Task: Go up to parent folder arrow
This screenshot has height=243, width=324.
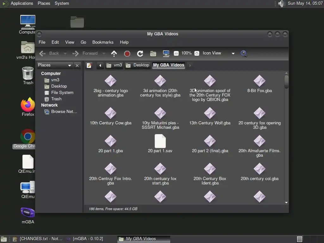Action: tap(114, 53)
